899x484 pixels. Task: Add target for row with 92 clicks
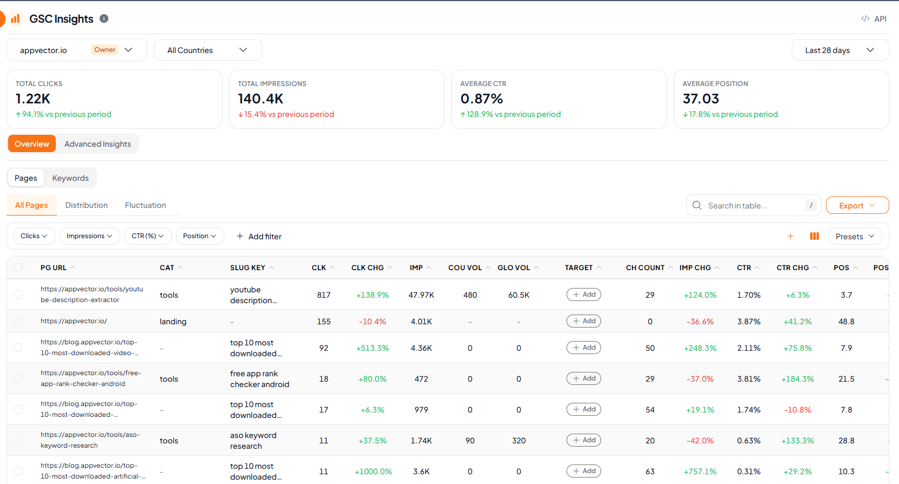point(584,348)
